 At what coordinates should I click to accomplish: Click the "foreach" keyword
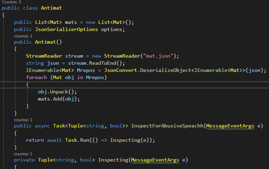click(x=37, y=77)
